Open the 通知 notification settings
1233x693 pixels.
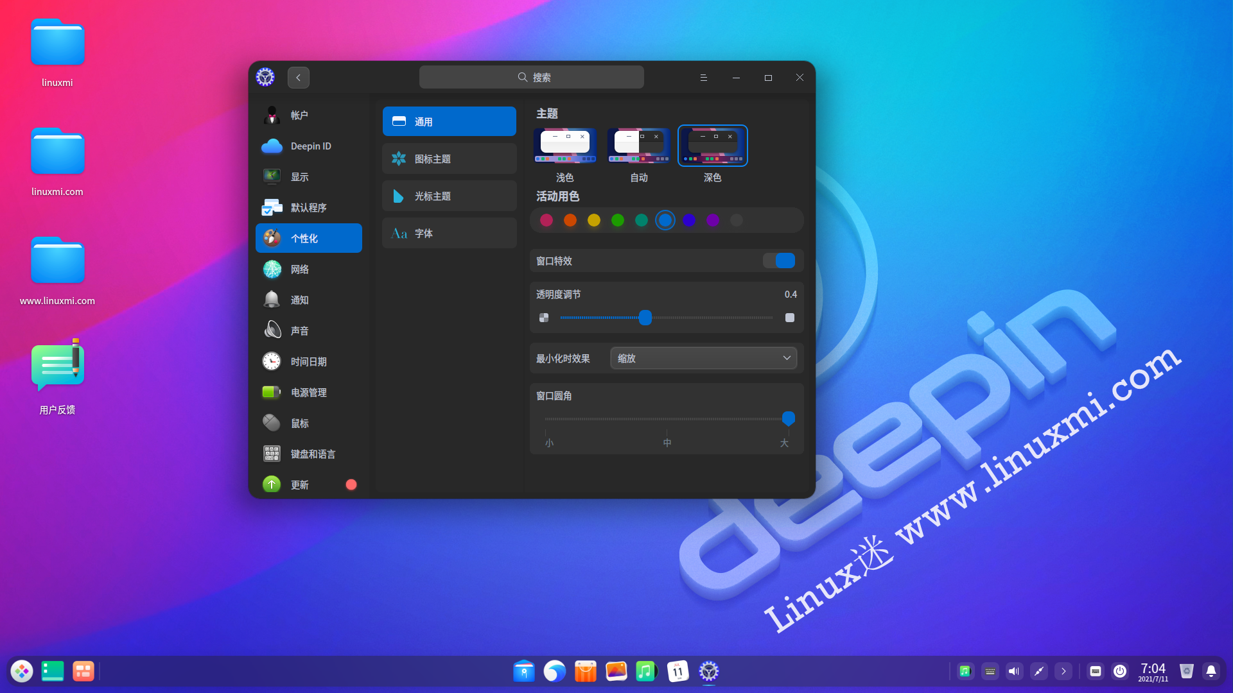(x=309, y=300)
